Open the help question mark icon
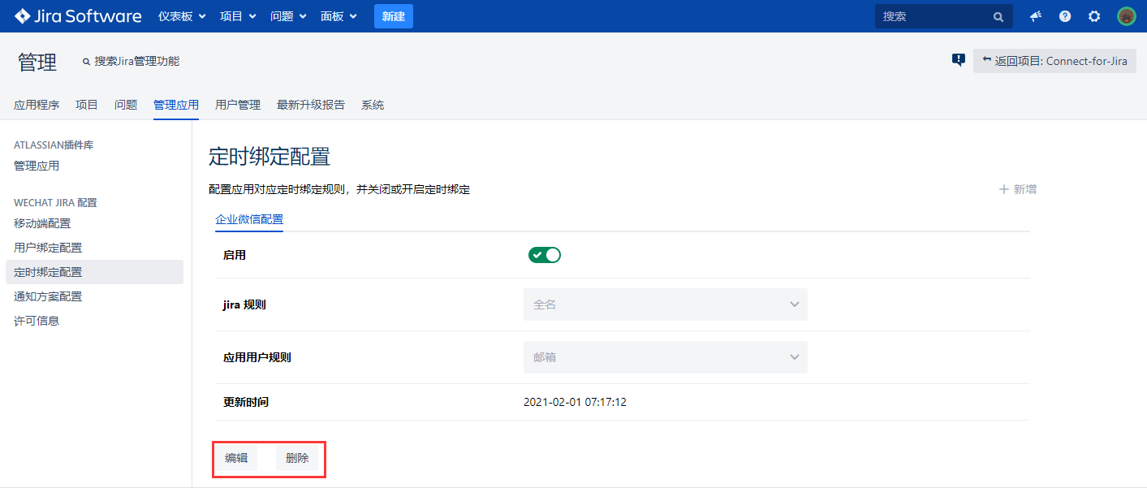The image size is (1147, 488). (x=1065, y=16)
